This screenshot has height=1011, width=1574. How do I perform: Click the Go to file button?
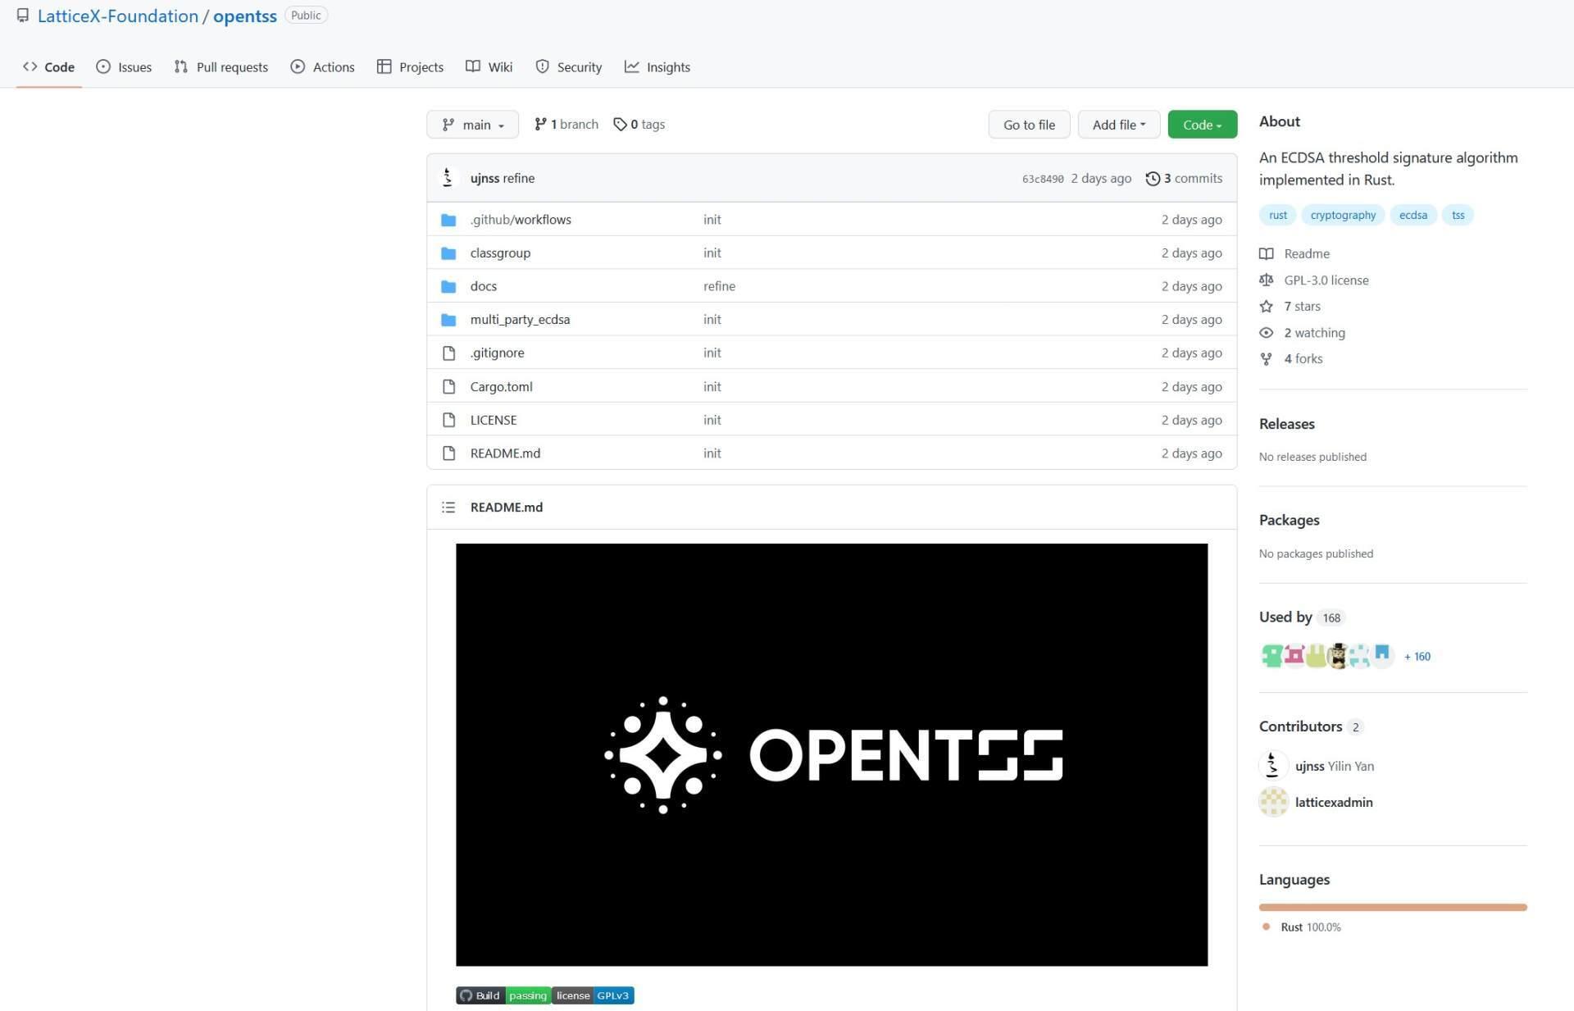1029,125
